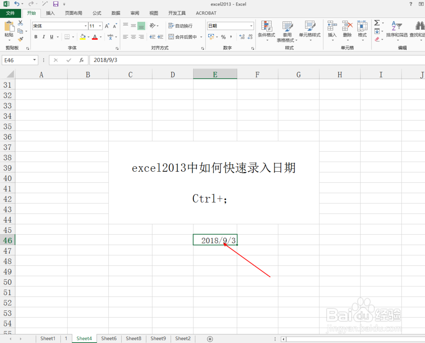Toggle Wrap Text (自动换行)

(x=180, y=26)
